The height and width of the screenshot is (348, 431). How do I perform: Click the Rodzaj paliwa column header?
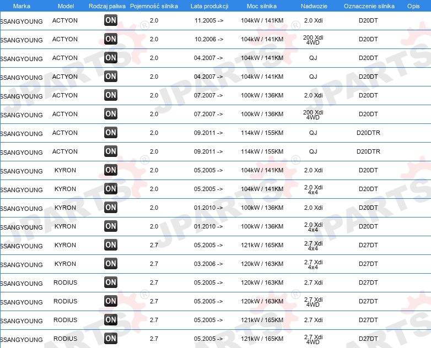(107, 6)
